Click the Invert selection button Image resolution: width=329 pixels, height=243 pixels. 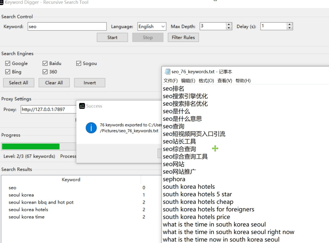(90, 83)
